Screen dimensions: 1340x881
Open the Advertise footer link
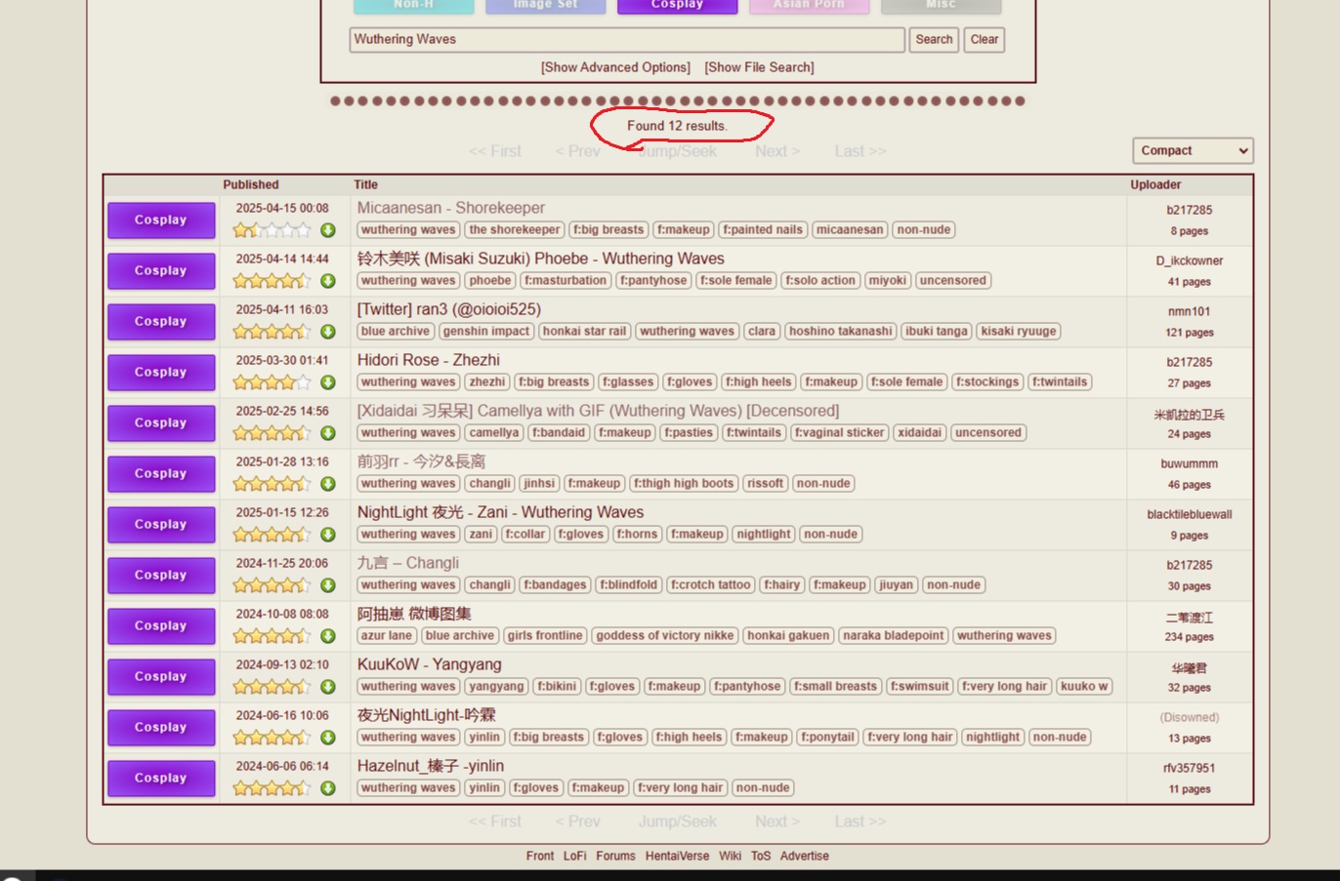click(x=805, y=856)
